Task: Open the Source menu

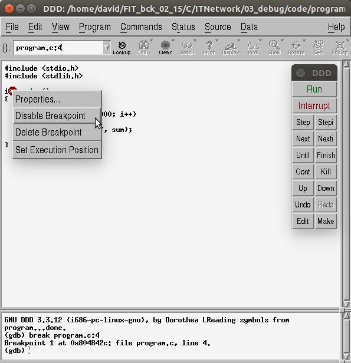Action: tap(218, 27)
